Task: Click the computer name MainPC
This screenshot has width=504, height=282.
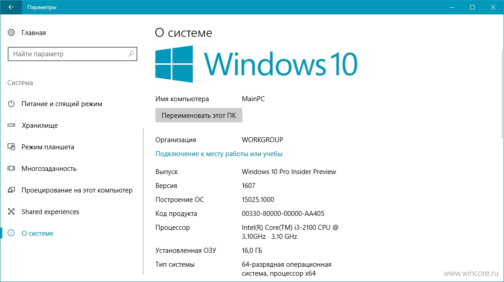Action: (x=253, y=99)
